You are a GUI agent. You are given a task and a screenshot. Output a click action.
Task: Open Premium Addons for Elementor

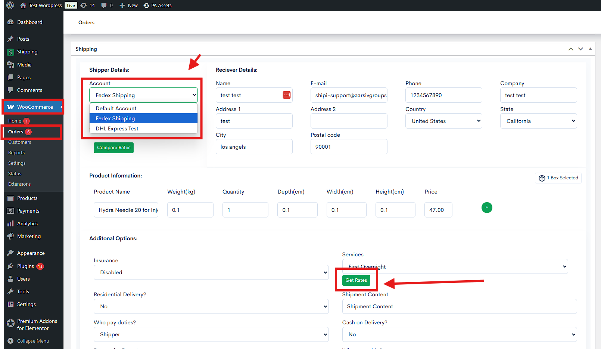coord(37,324)
